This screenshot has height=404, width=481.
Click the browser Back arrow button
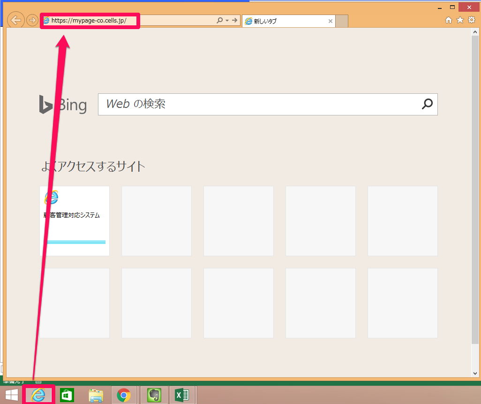(15, 20)
